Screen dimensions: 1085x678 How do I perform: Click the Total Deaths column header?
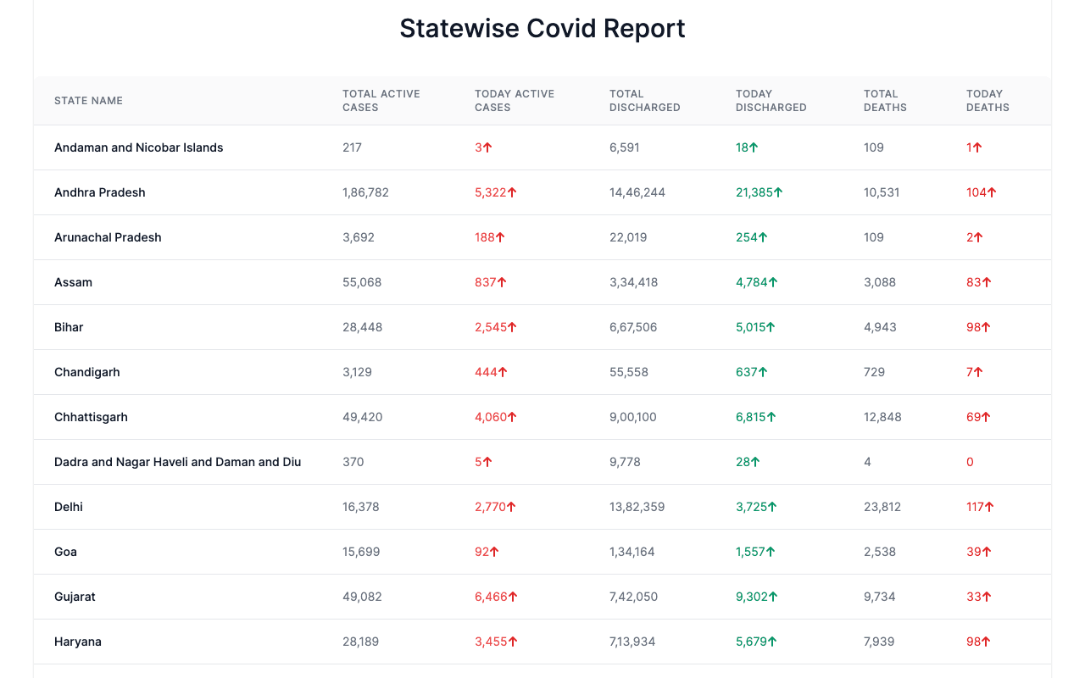885,101
